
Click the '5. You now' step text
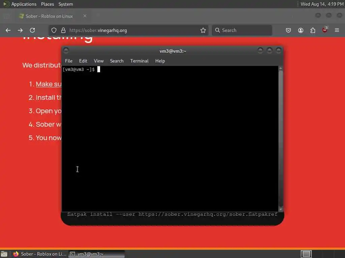[x=45, y=138]
